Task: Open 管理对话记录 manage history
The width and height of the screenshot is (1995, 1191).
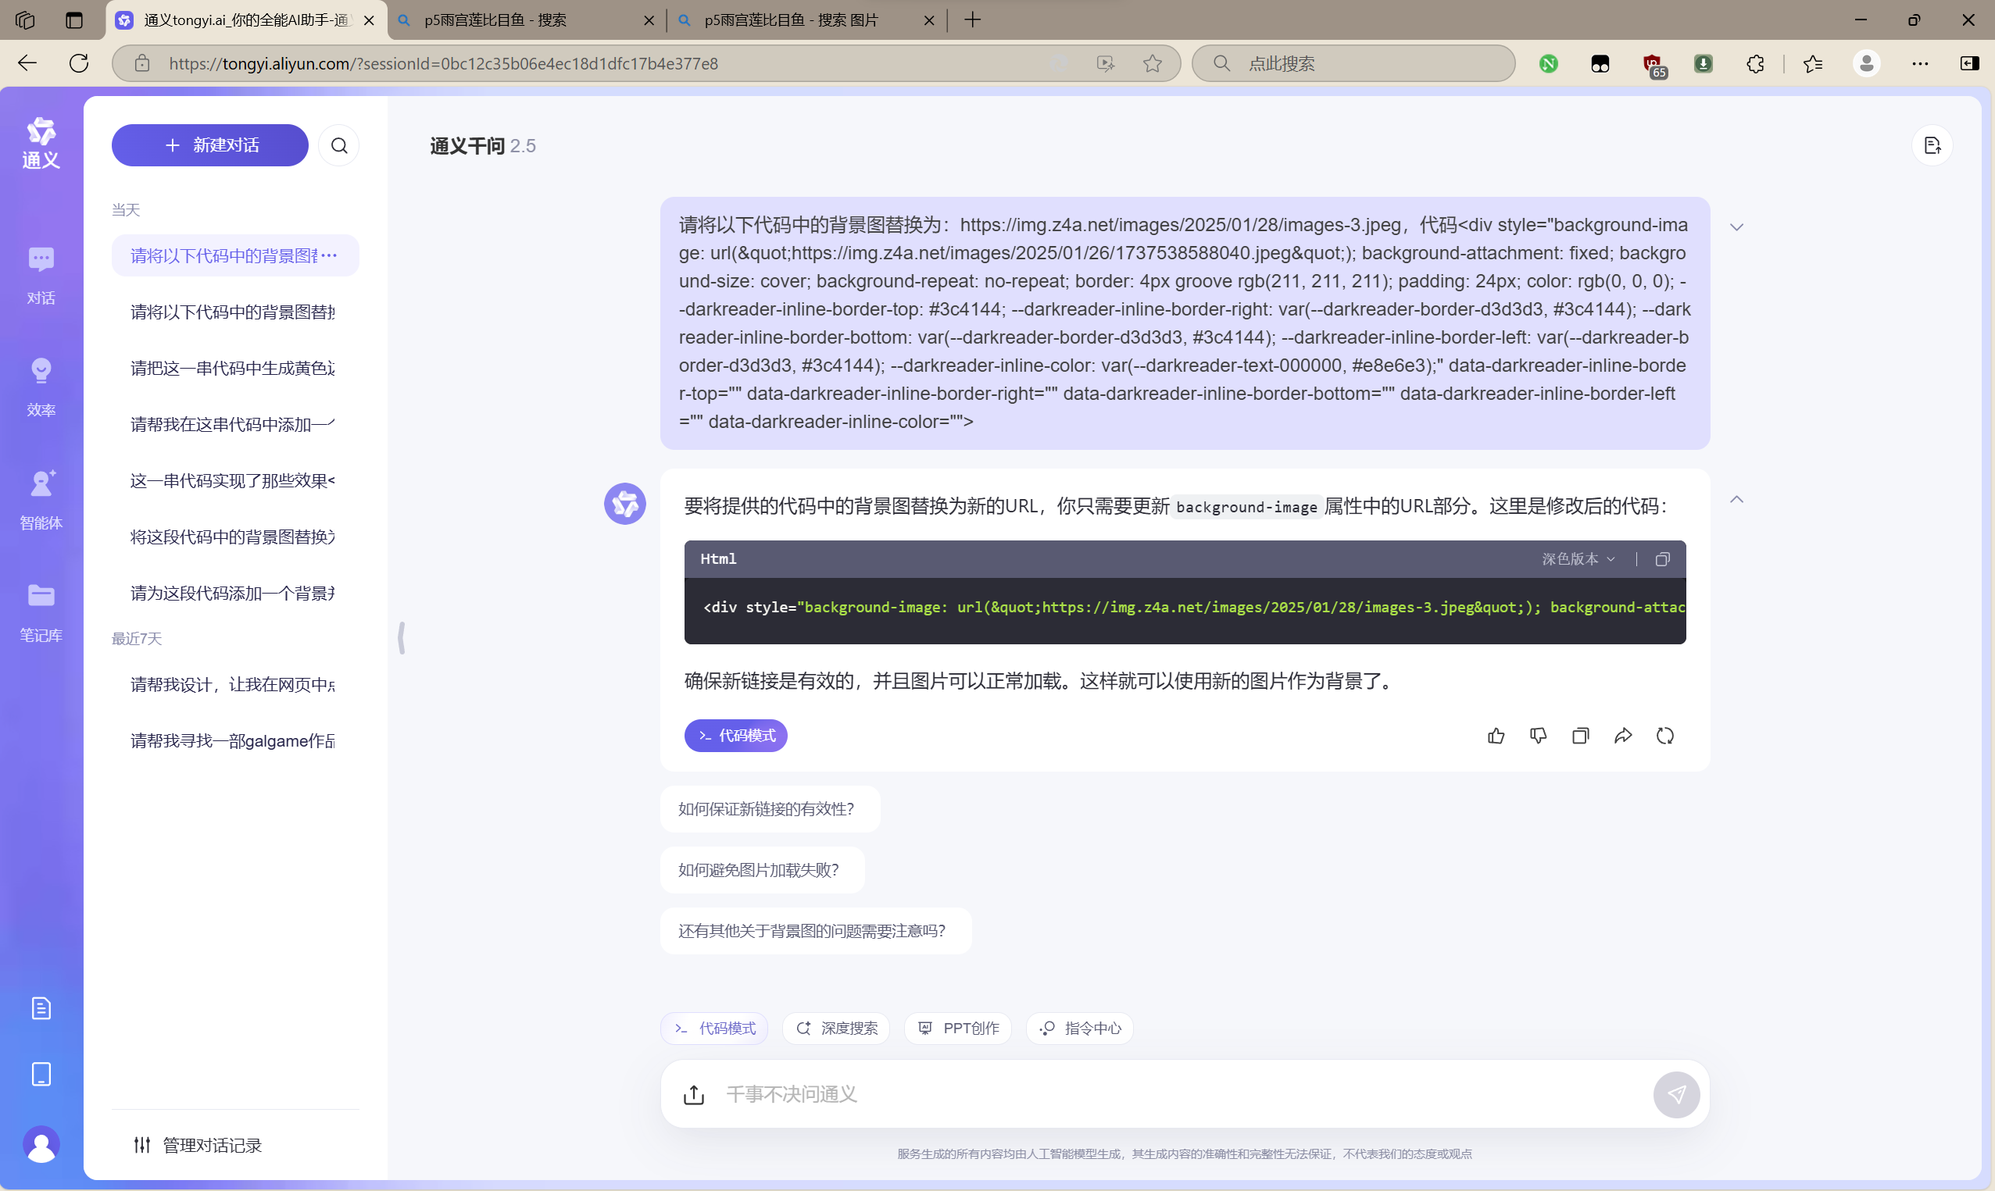Action: 198,1144
